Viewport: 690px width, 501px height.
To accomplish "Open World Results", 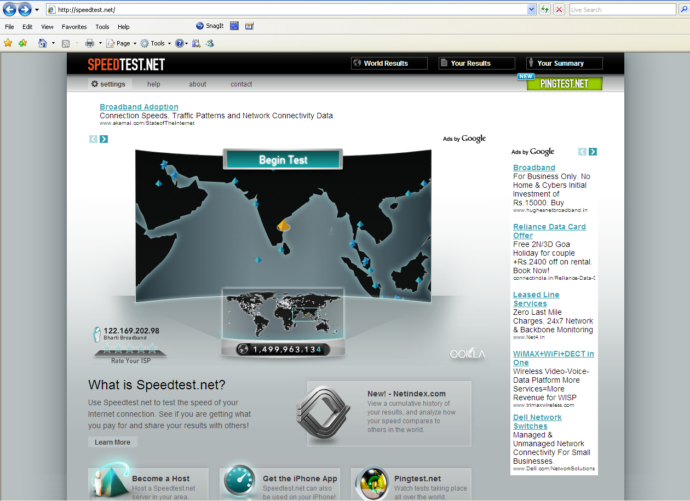I will (x=389, y=64).
